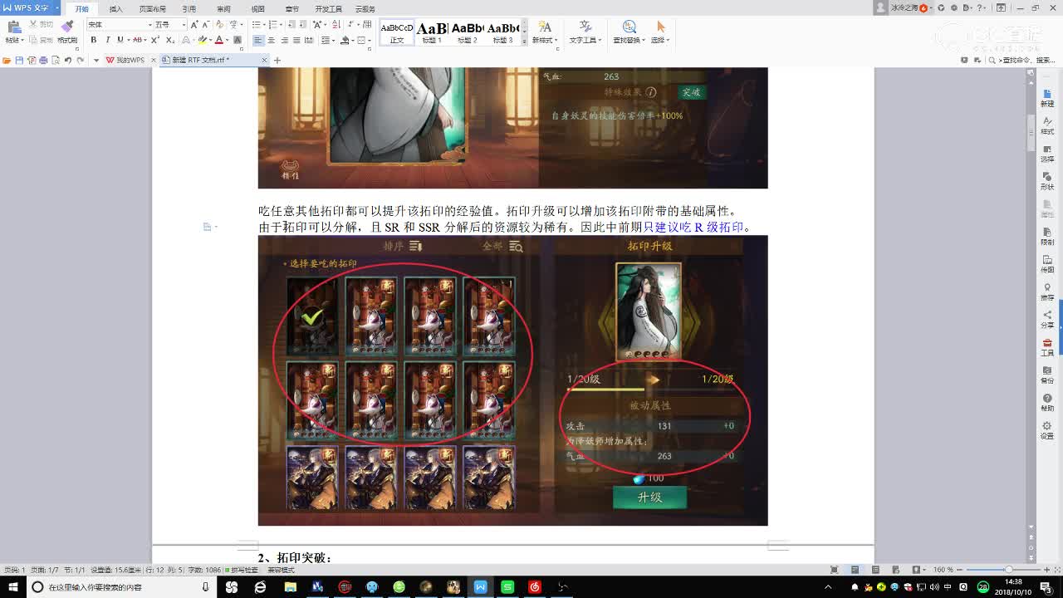
Task: Toggle strikethrough (AB) formatting
Action: click(x=139, y=40)
